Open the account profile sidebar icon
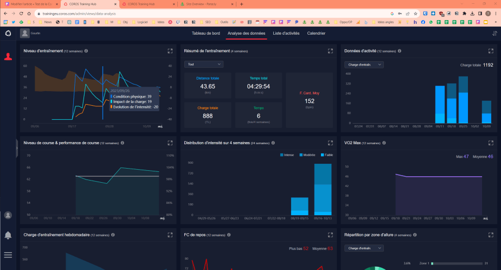501x270 pixels. [x=8, y=215]
